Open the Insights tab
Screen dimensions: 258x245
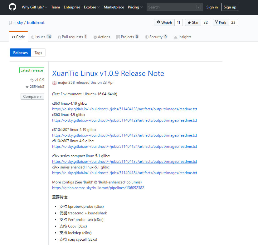click(x=182, y=37)
